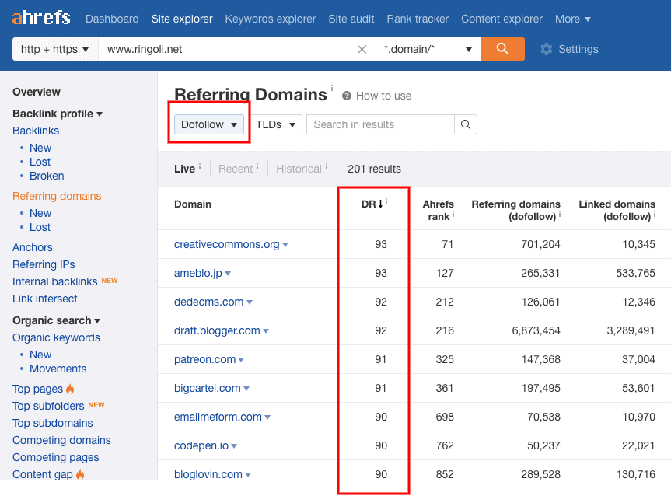Click the How to use question mark icon

[x=347, y=96]
